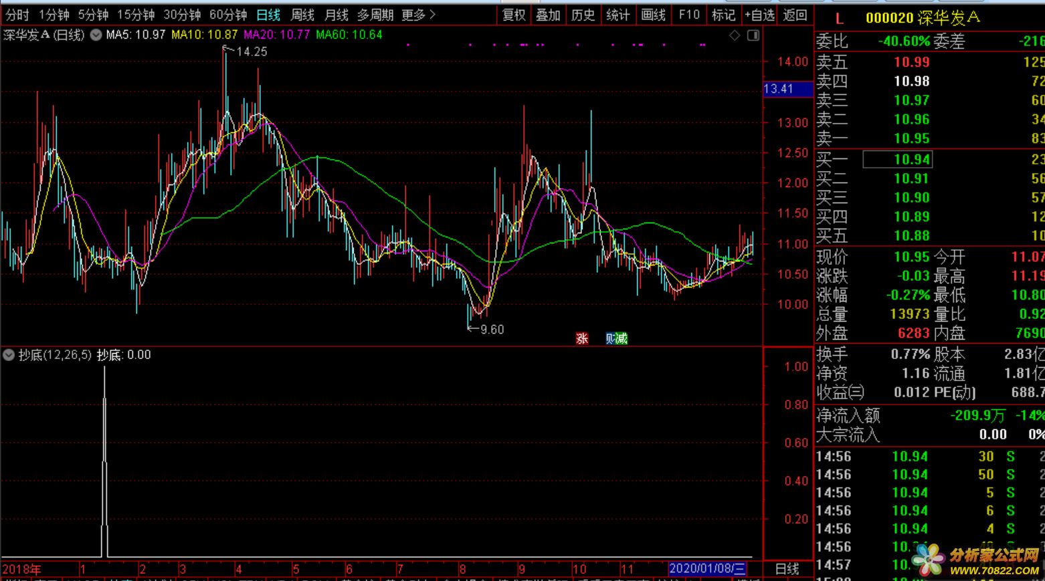Click the 2020/01/08 date marker on timeline
Image resolution: width=1045 pixels, height=581 pixels.
707,569
